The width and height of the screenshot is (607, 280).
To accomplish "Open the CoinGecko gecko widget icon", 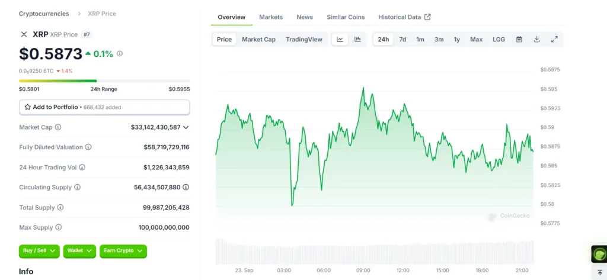I will click(x=600, y=254).
